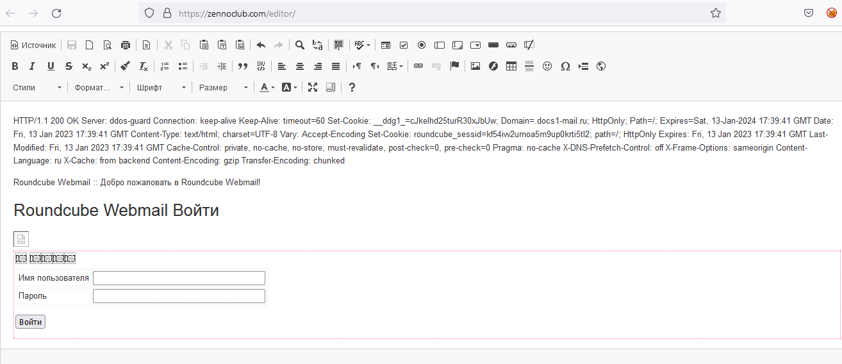Open the Smiley picker icon
The height and width of the screenshot is (364, 842).
click(547, 66)
